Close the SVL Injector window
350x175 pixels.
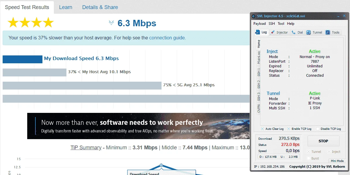point(344,16)
